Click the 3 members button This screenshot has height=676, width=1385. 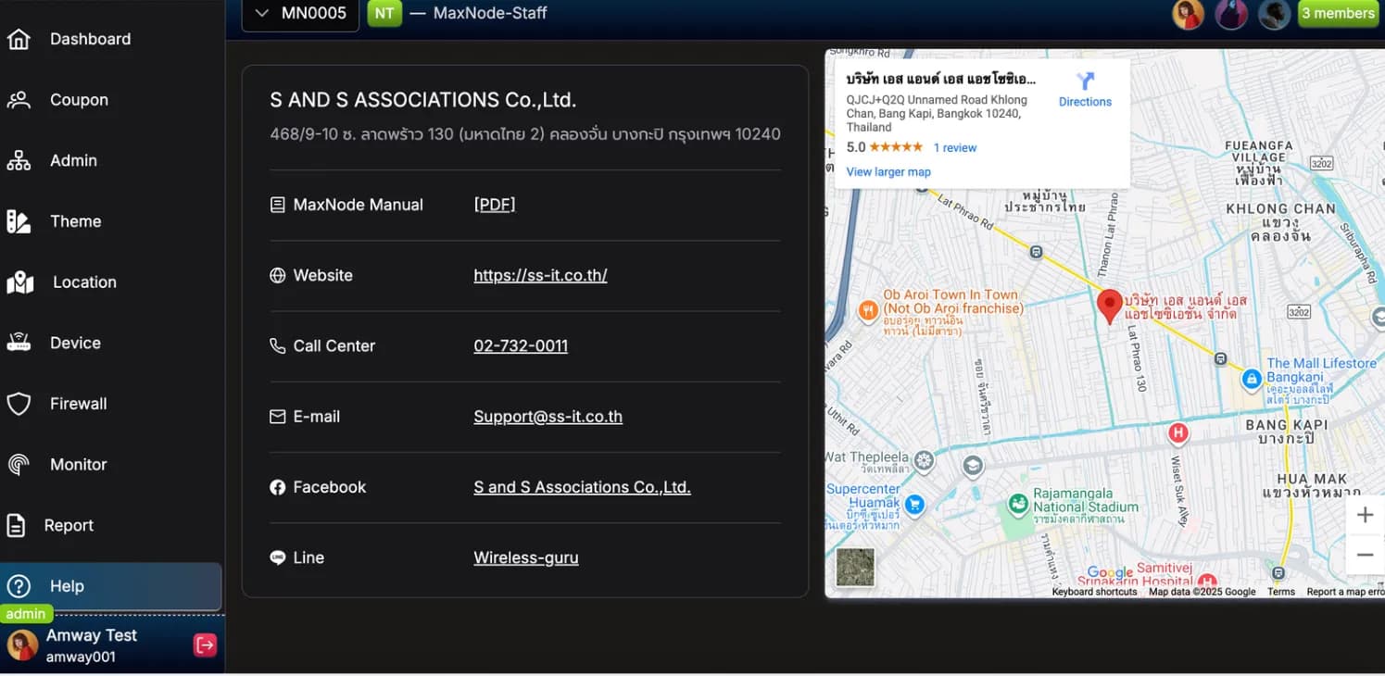tap(1338, 14)
